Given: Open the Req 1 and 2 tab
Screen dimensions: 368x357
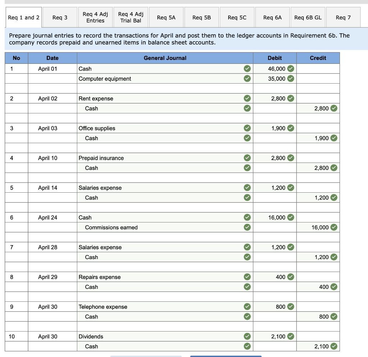Looking at the screenshot, I should [24, 17].
